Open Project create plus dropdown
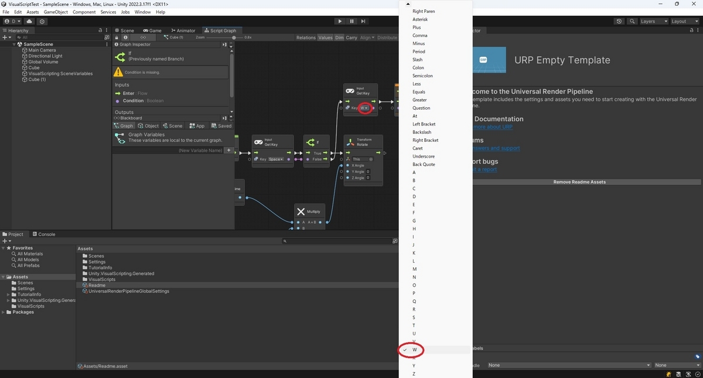The image size is (703, 378). (6, 241)
